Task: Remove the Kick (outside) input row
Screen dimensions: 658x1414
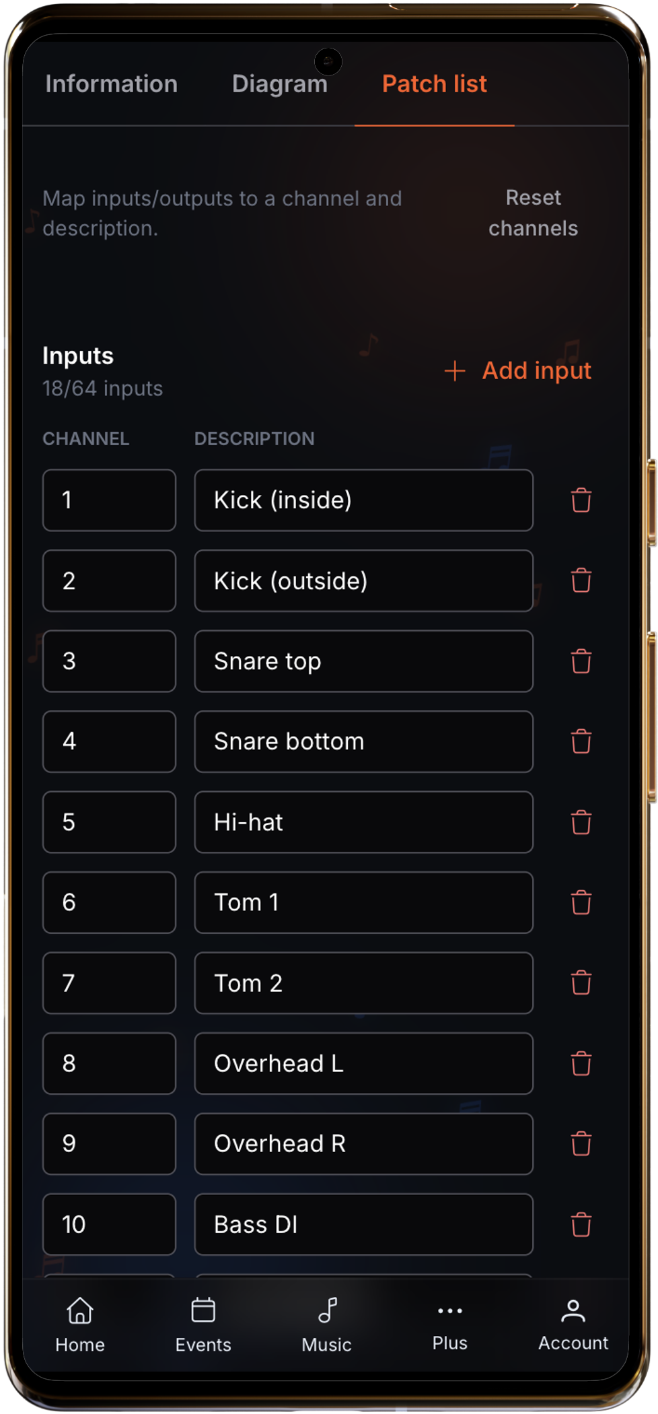Action: [x=581, y=580]
